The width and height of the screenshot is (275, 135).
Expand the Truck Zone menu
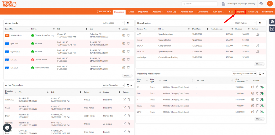pyautogui.click(x=218, y=12)
